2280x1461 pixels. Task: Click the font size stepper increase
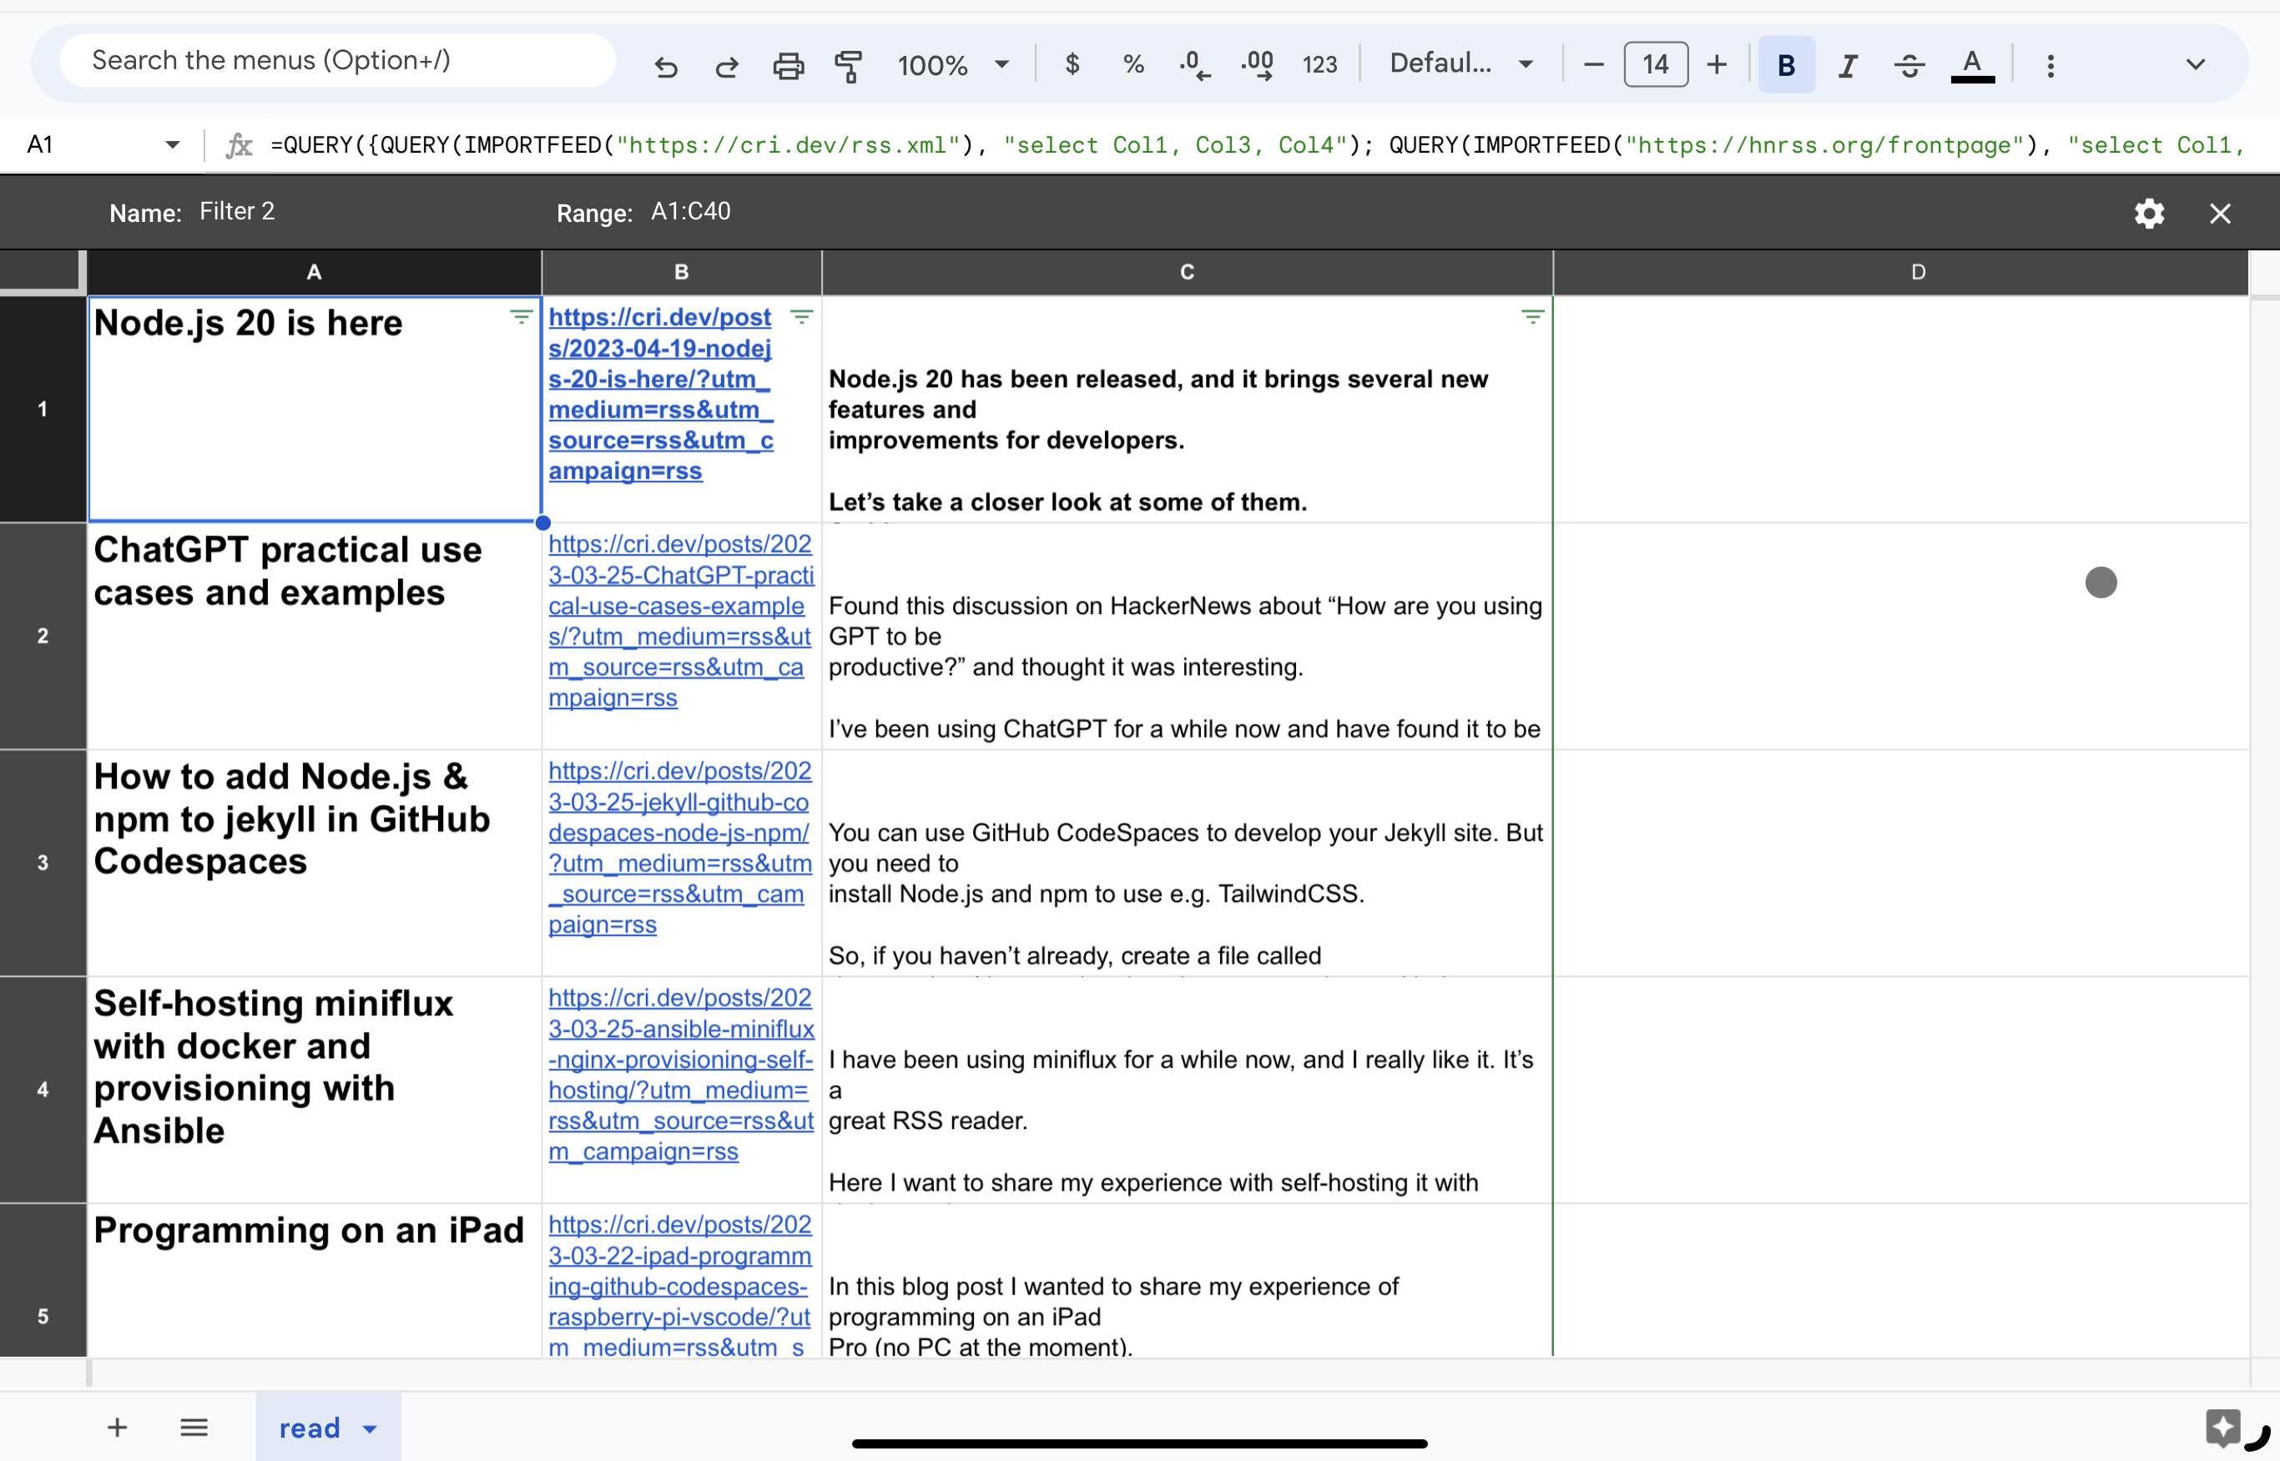pyautogui.click(x=1718, y=63)
